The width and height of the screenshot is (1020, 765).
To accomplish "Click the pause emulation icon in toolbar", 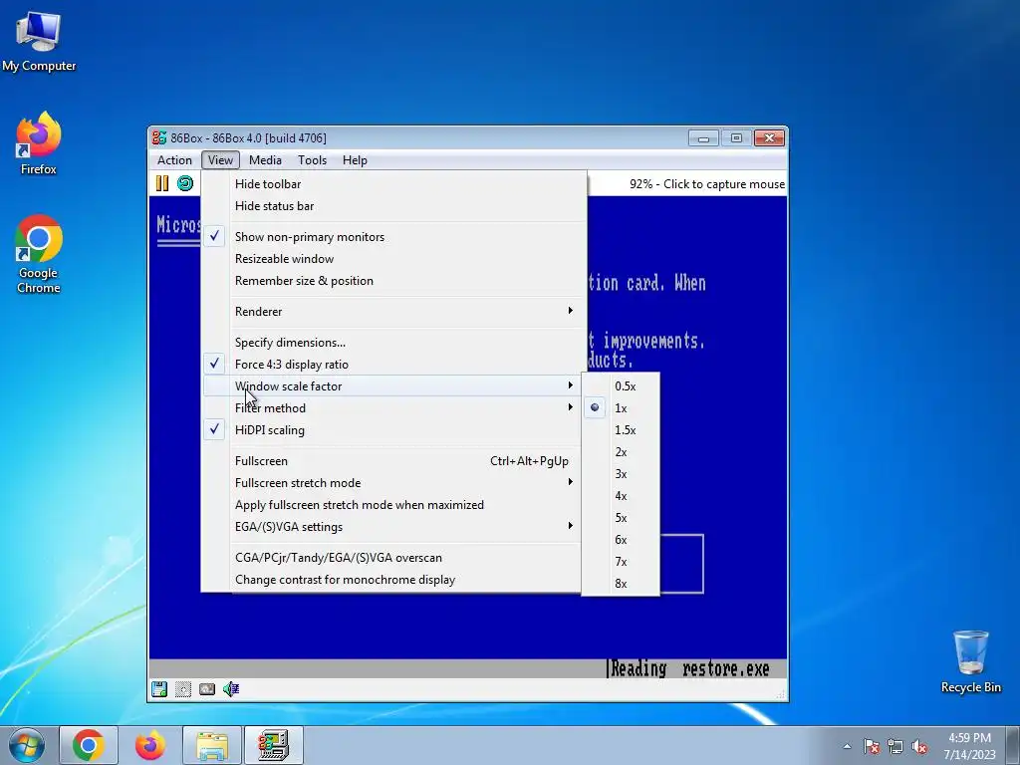I will (162, 183).
